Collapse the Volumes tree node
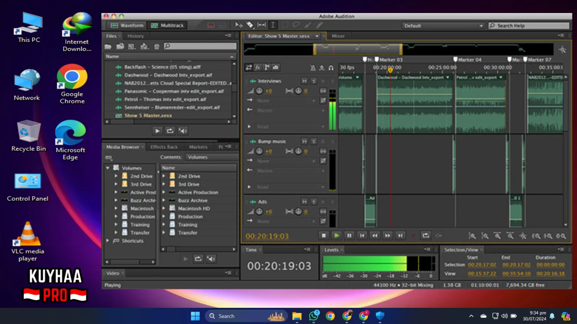Screen dimensions: 577x324 [108, 168]
